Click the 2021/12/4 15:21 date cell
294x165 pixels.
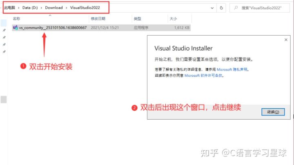pyautogui.click(x=105, y=28)
